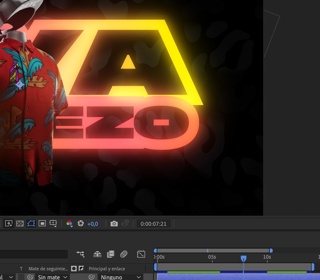Click the parent pick whip spiral icon
This screenshot has height=280, width=320.
tap(91, 277)
